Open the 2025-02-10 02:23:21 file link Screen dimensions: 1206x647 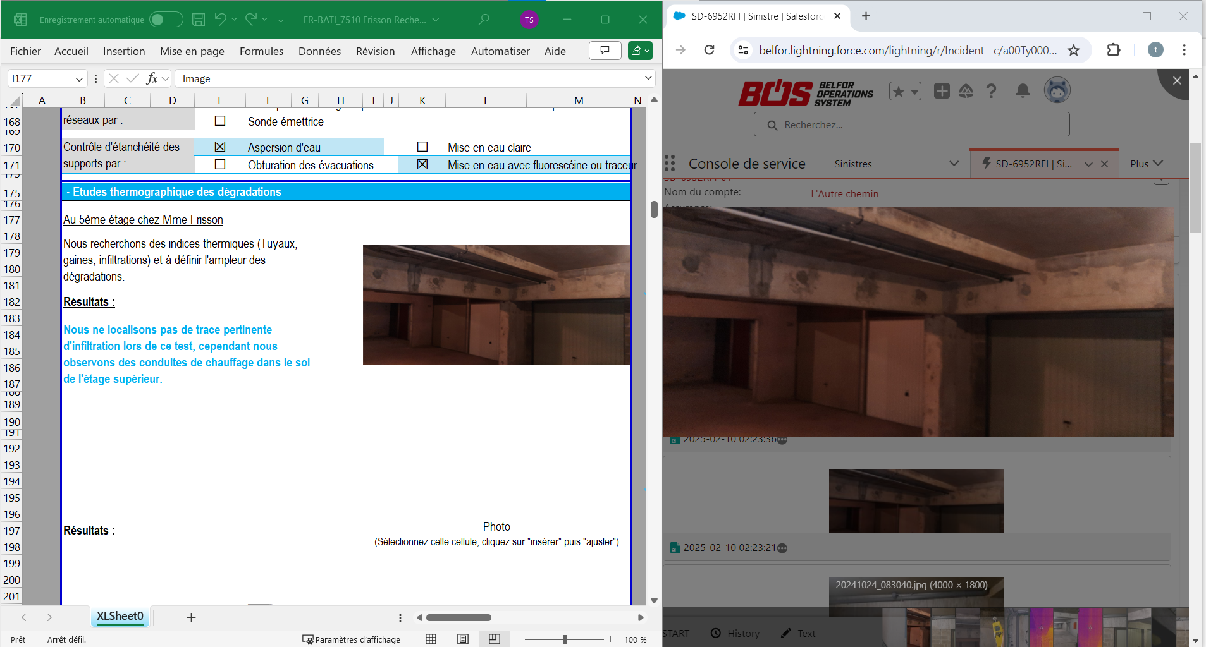(729, 548)
